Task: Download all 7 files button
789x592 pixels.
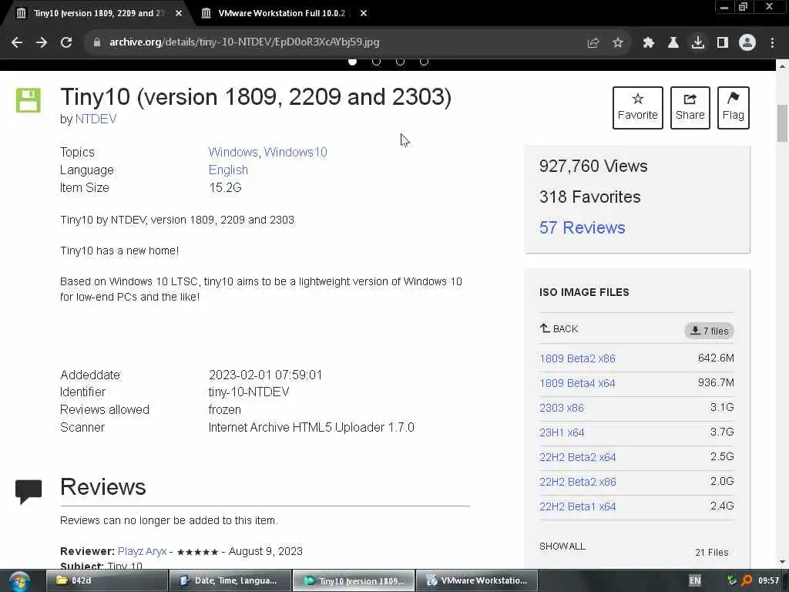Action: click(x=709, y=331)
